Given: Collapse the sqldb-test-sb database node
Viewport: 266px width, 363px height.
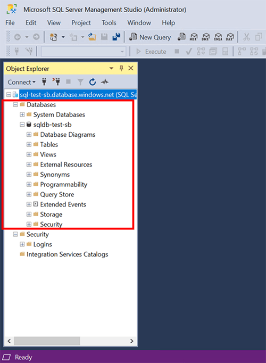Looking at the screenshot, I should tap(22, 125).
